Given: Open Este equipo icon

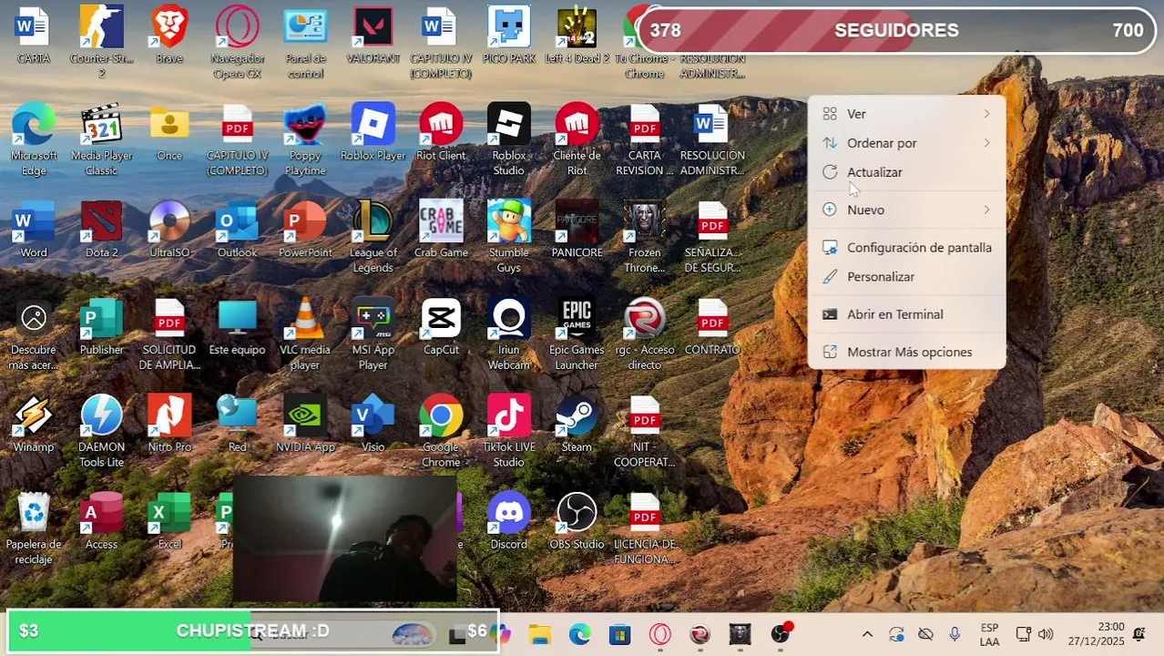Looking at the screenshot, I should (237, 328).
